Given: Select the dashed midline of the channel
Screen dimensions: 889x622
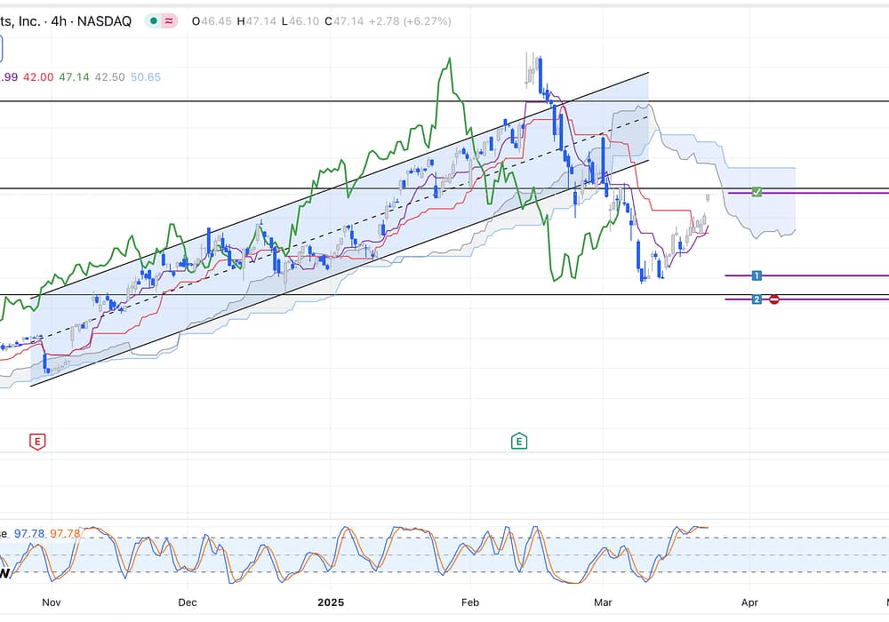Looking at the screenshot, I should pos(356,215).
